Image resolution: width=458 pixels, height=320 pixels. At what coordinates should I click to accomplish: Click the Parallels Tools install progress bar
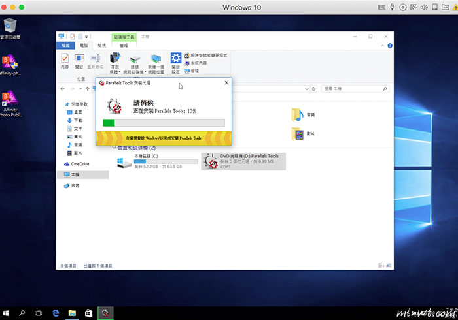point(164,123)
